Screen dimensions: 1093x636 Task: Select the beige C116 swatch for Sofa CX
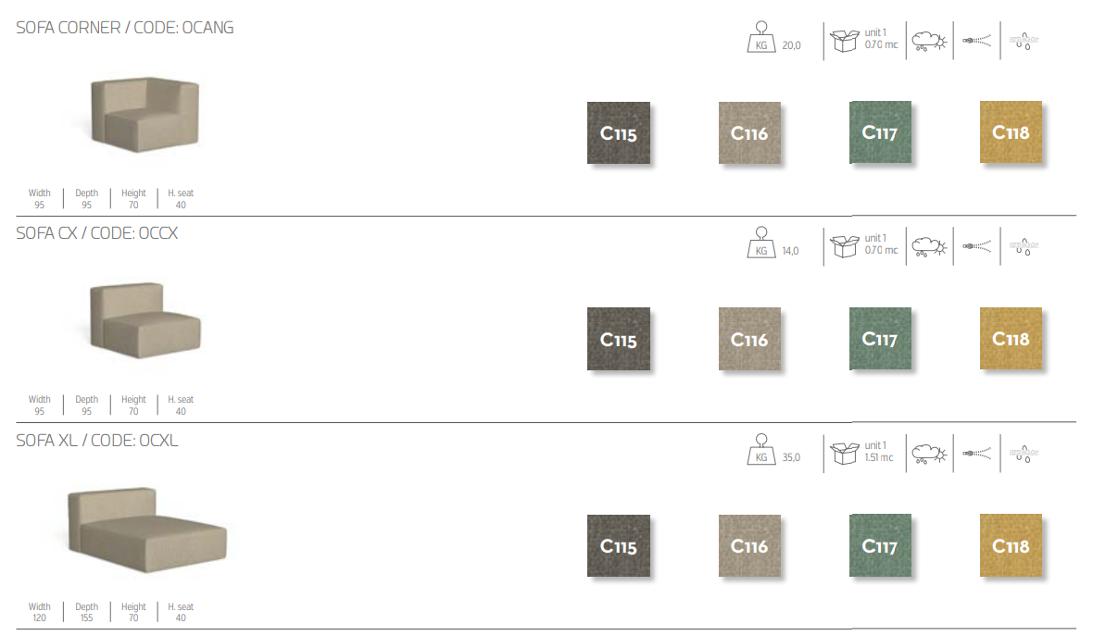(x=749, y=340)
